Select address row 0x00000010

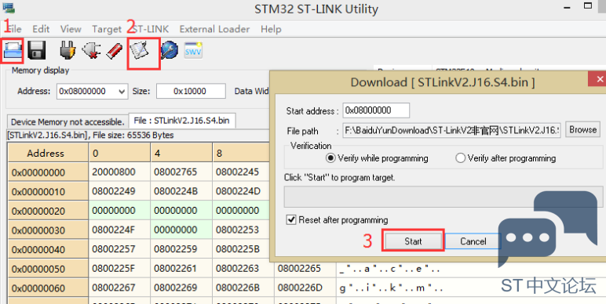click(x=48, y=191)
